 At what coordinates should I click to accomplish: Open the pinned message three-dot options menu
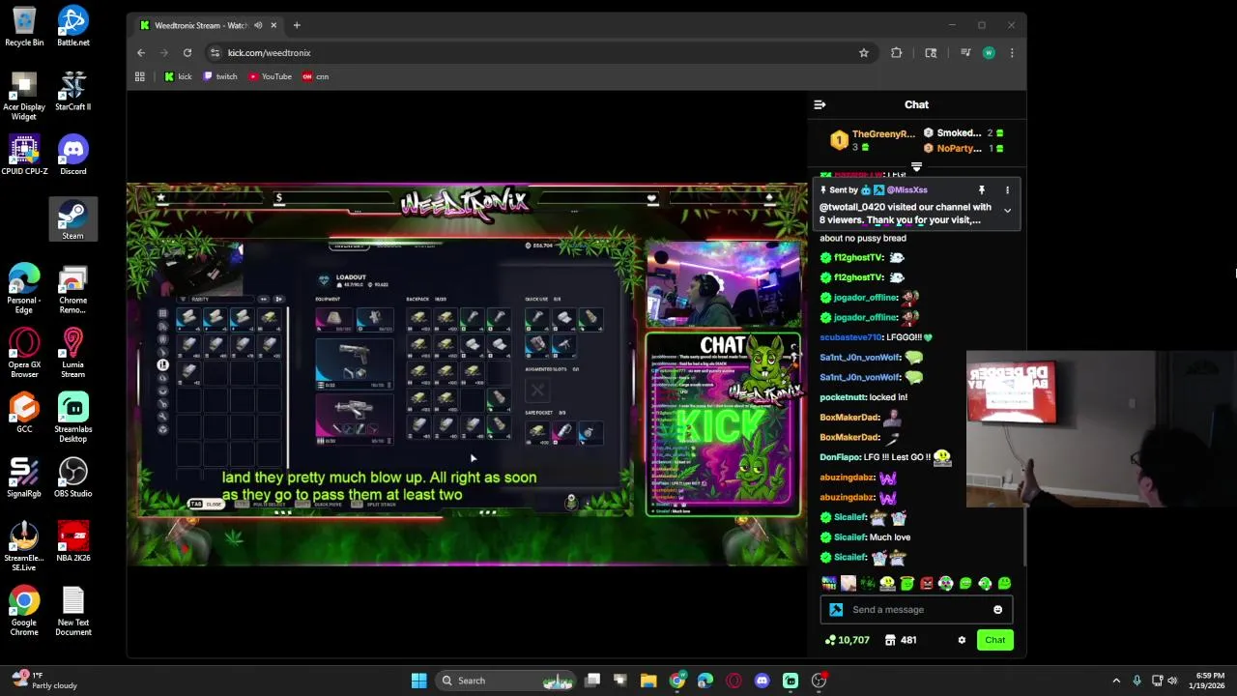coord(1007,190)
